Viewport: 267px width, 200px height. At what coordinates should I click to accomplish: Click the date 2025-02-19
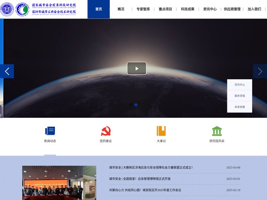point(233,190)
